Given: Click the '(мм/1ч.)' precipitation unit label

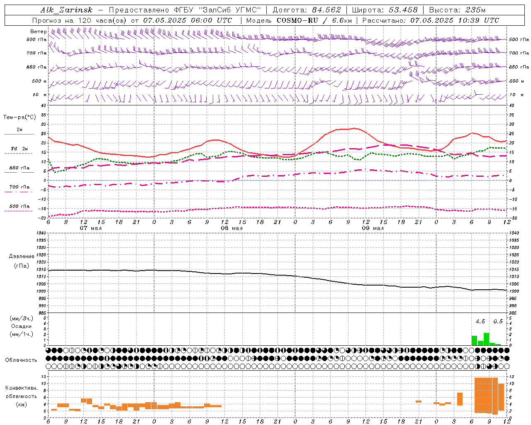Looking at the screenshot, I should tap(22, 334).
